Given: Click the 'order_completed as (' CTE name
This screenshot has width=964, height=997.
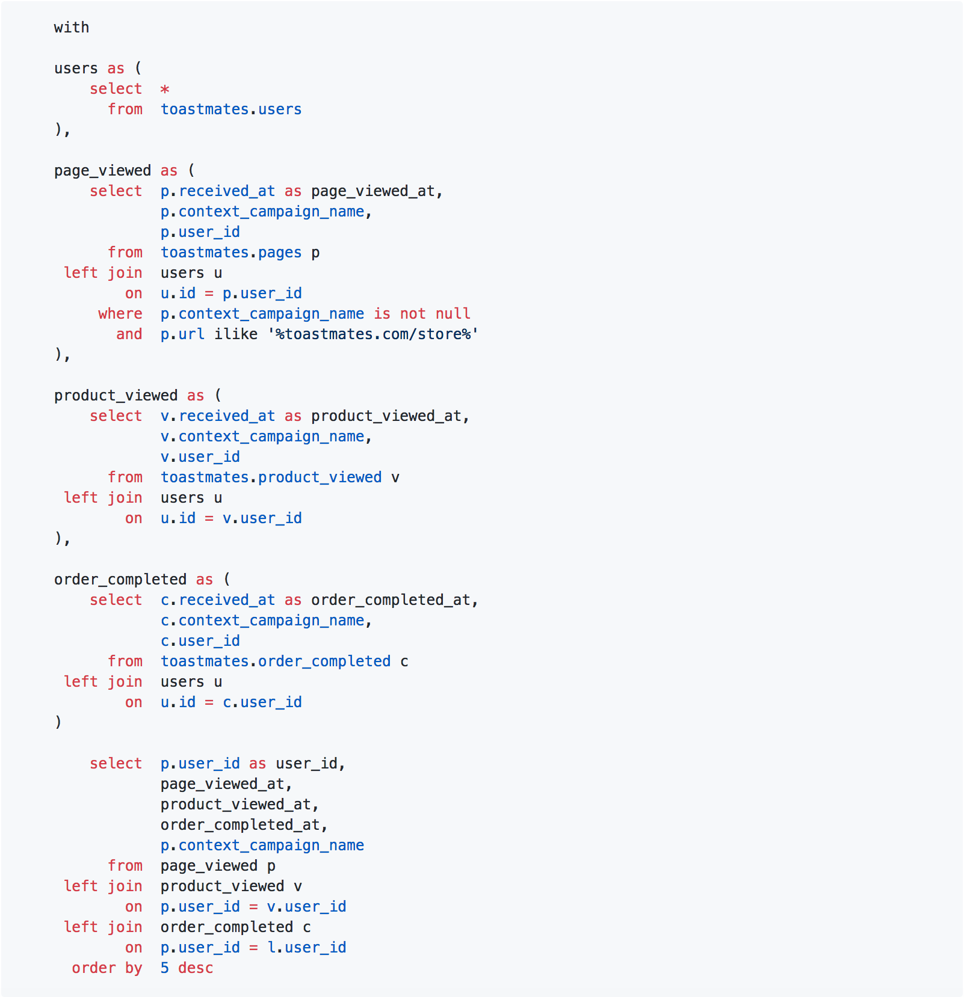Looking at the screenshot, I should point(142,580).
